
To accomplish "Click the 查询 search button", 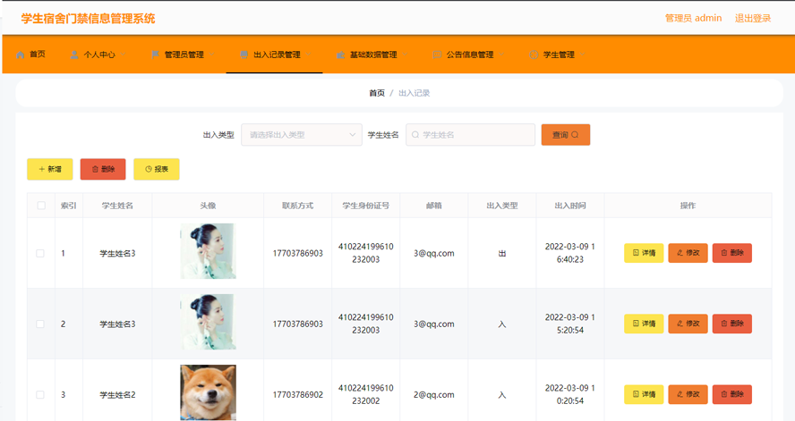I will [x=565, y=135].
